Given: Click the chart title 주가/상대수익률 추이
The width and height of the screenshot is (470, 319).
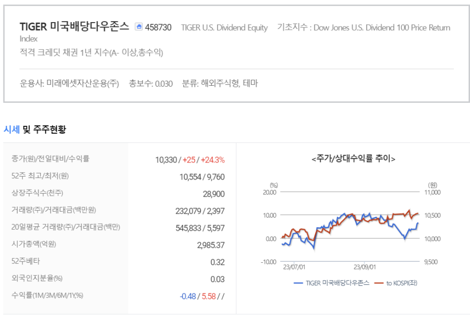Looking at the screenshot, I should pyautogui.click(x=354, y=158).
